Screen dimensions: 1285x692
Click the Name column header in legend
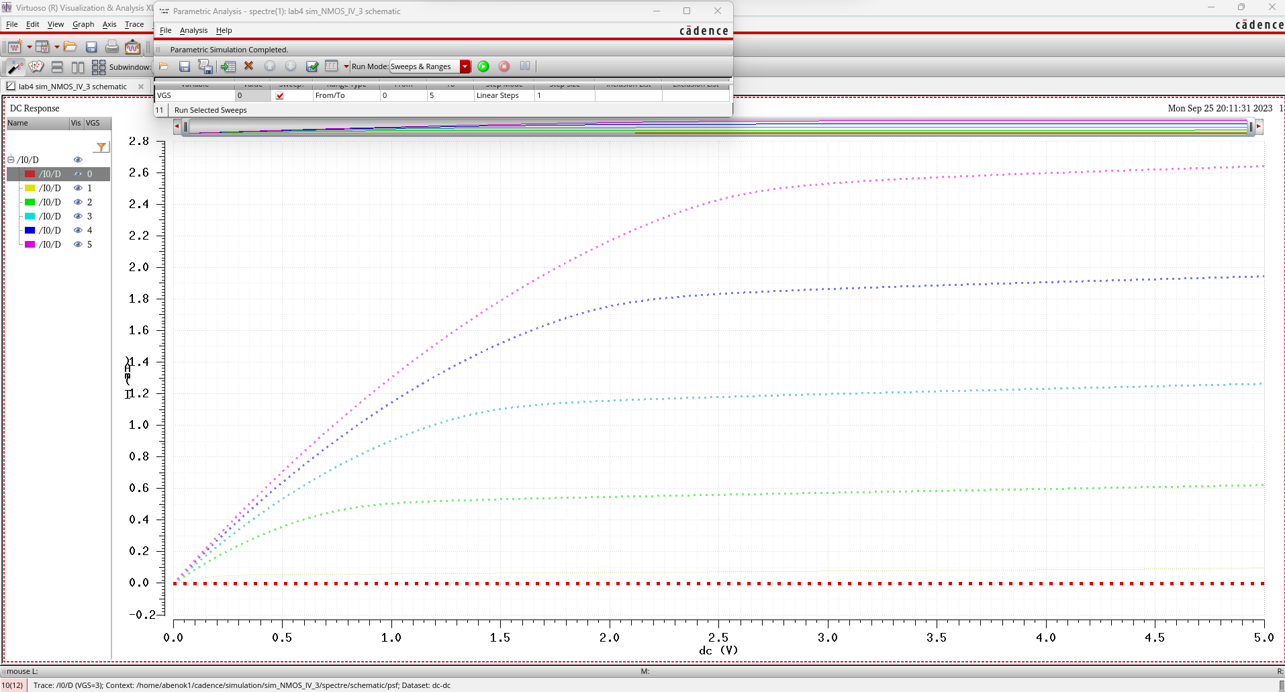(37, 123)
